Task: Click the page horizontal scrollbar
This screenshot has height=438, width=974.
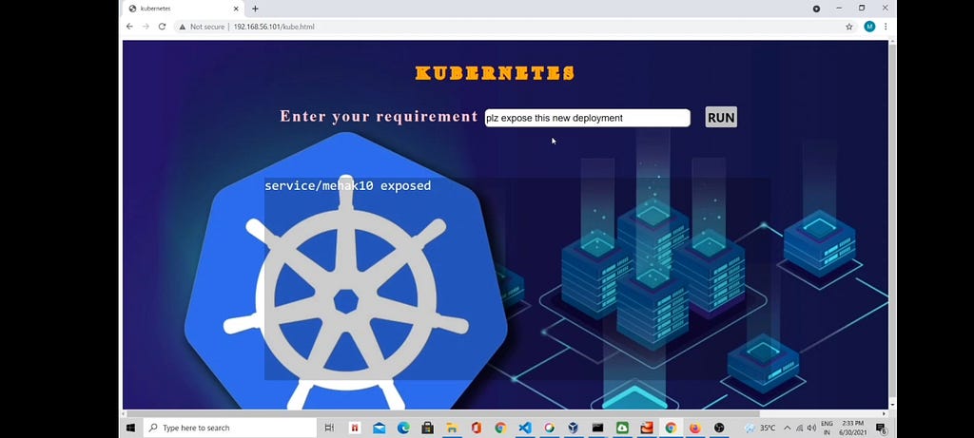Action: coord(444,413)
